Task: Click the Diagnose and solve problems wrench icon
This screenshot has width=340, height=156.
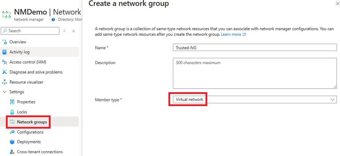Action: (x=5, y=72)
